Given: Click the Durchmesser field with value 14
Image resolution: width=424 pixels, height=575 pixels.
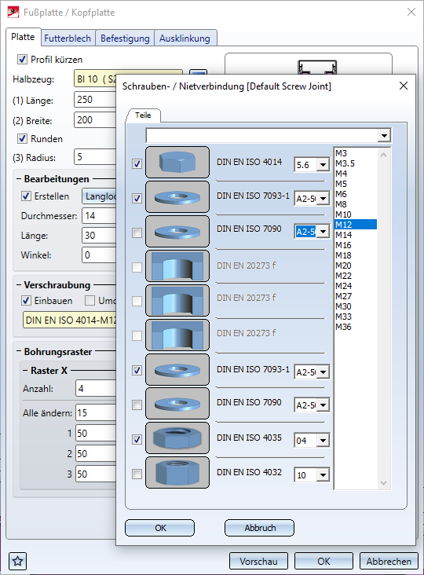Looking at the screenshot, I should [x=99, y=215].
